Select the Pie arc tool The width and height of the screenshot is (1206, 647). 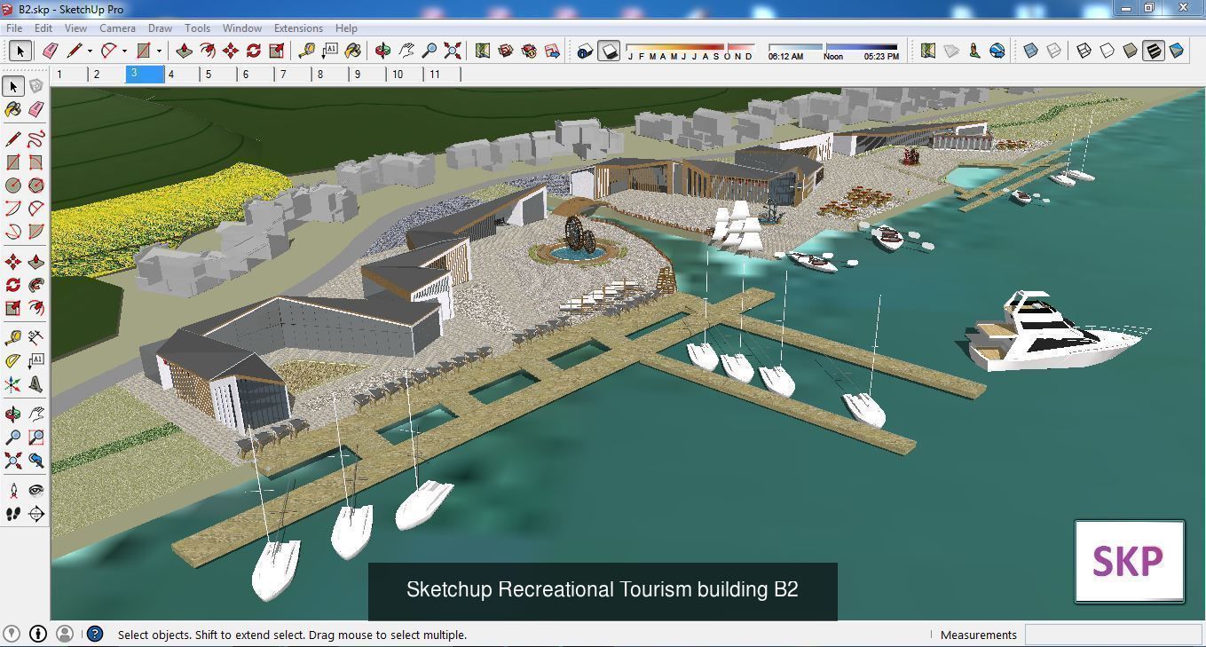point(35,232)
